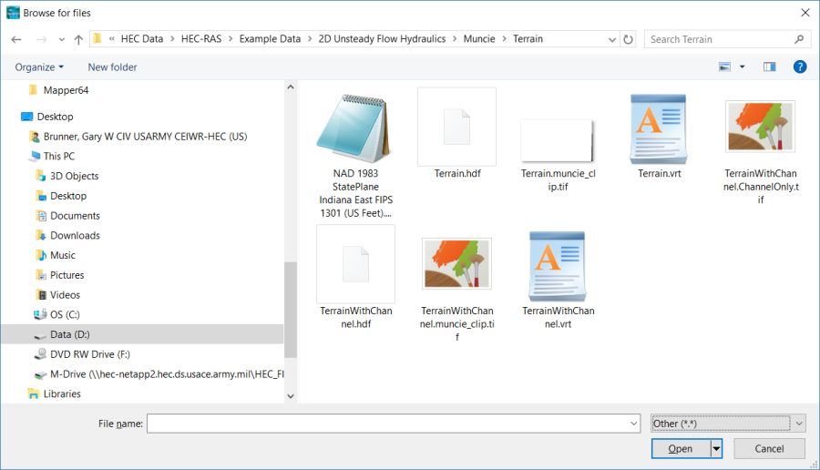Select This PC
The width and height of the screenshot is (820, 470).
58,157
